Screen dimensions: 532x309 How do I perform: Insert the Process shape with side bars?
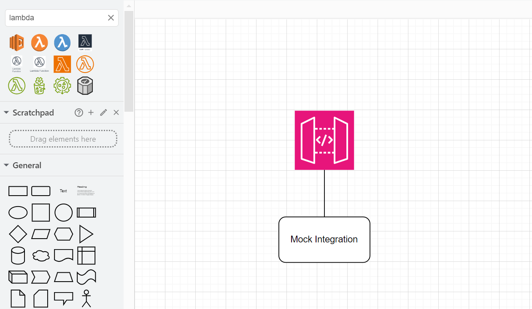[86, 213]
